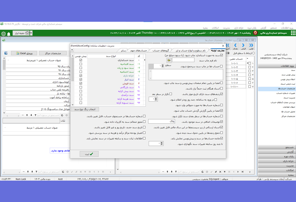Expand عنوان حساب تفصیلی ۱ غیرمرتبط header arrow
Screen dimensions: 296x202
point(8,60)
